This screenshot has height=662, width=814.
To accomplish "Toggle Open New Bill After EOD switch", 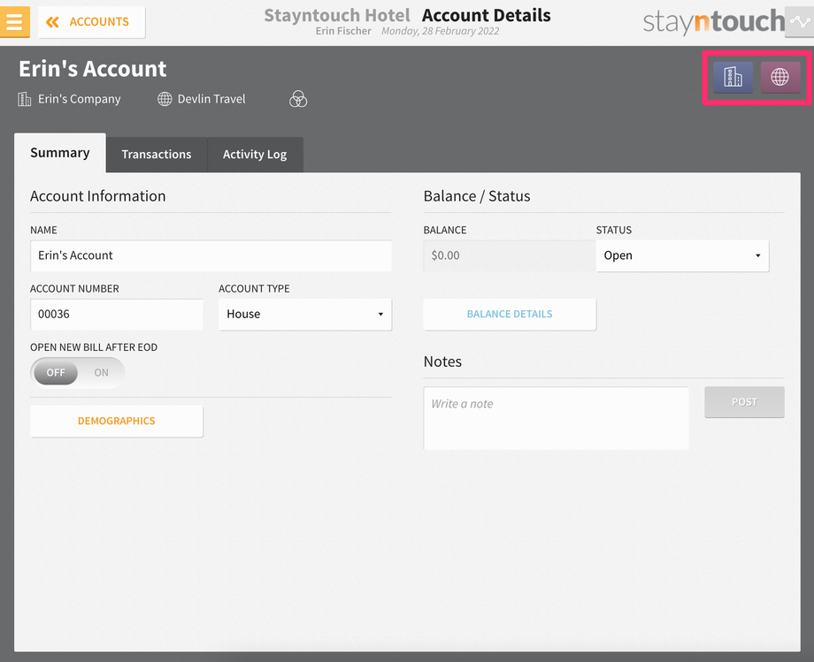I will [x=77, y=373].
